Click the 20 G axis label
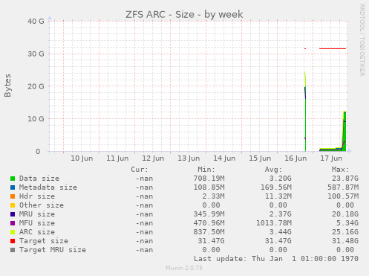 pyautogui.click(x=36, y=86)
